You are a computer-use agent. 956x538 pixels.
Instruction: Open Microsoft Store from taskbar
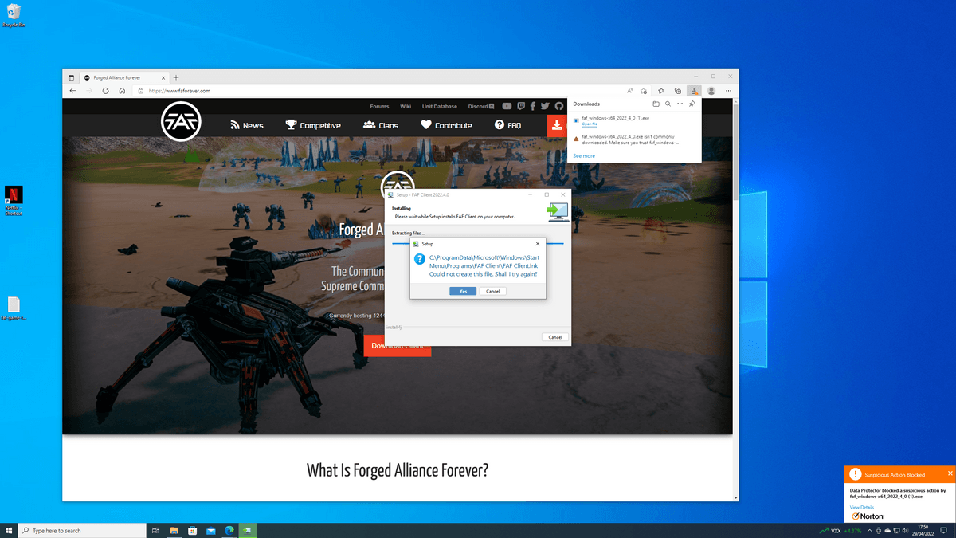pyautogui.click(x=192, y=531)
